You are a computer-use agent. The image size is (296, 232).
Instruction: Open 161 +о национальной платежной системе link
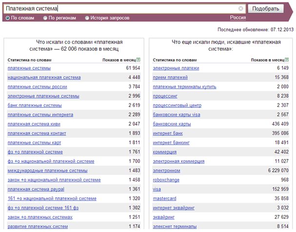(x=52, y=198)
